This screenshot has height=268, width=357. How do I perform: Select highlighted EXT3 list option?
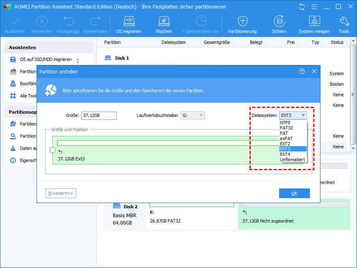click(x=293, y=149)
